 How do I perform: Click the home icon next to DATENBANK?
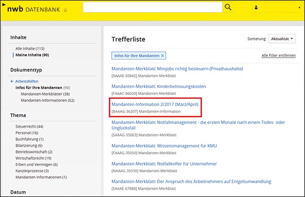[66, 10]
